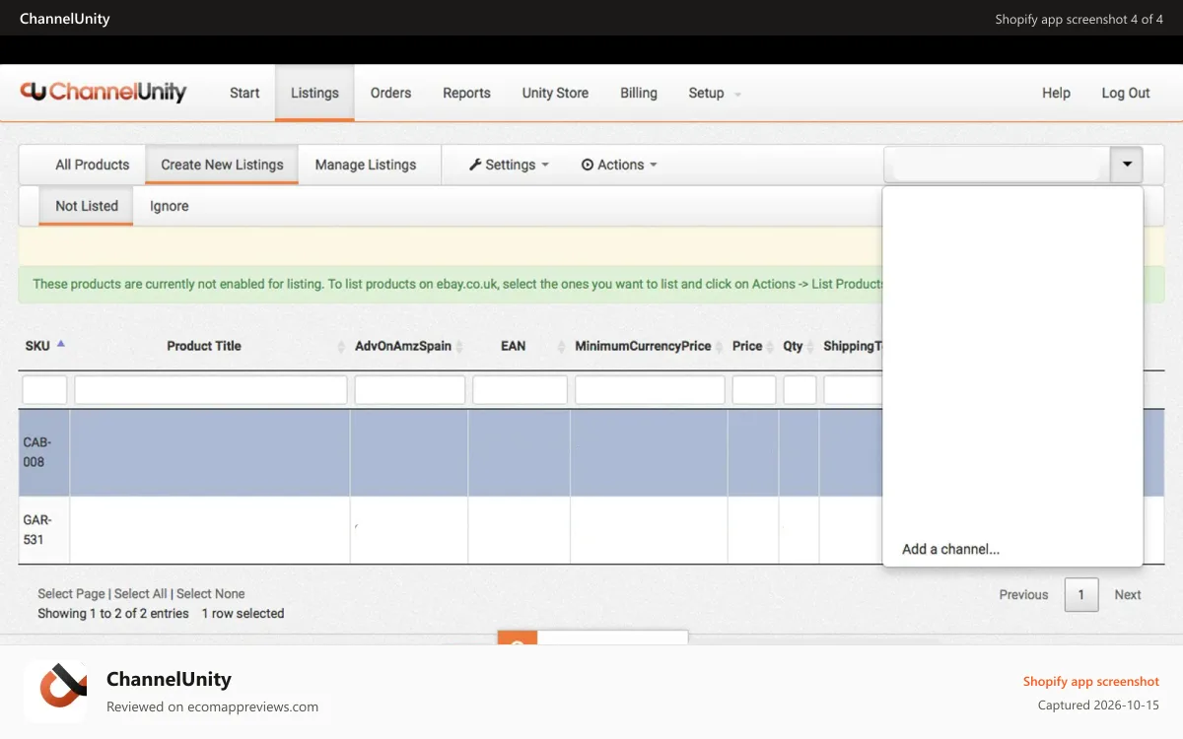Sort by the Product Title column header

click(204, 346)
